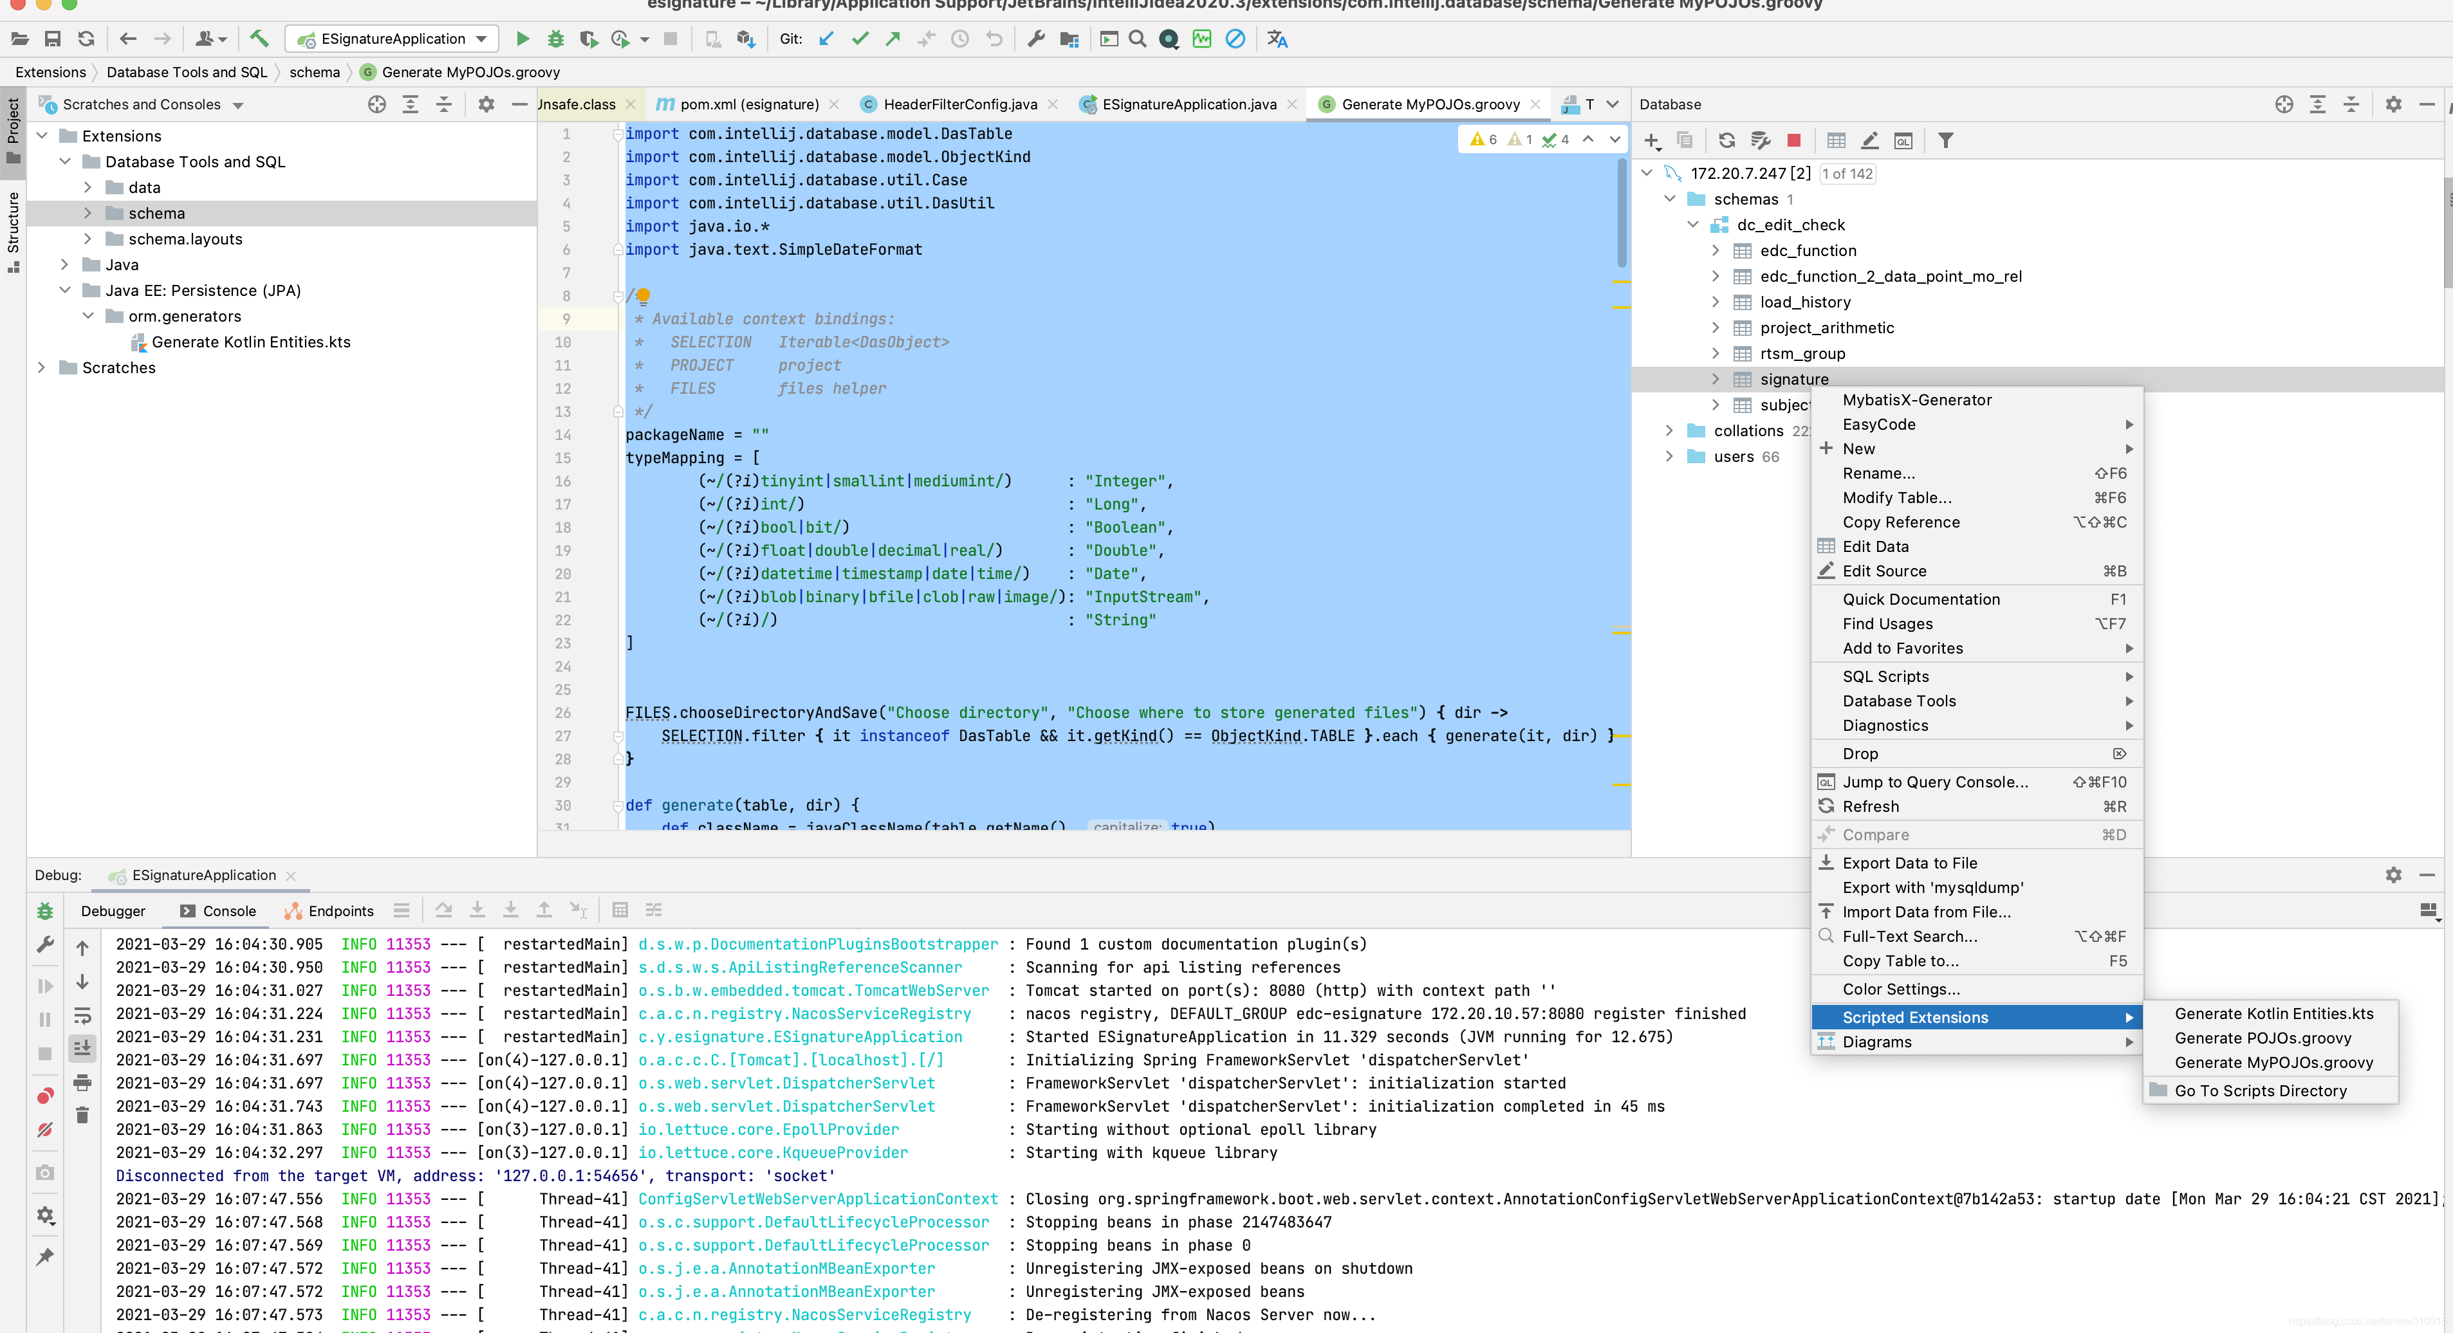Select the load_history table
This screenshot has height=1333, width=2453.
tap(1804, 302)
